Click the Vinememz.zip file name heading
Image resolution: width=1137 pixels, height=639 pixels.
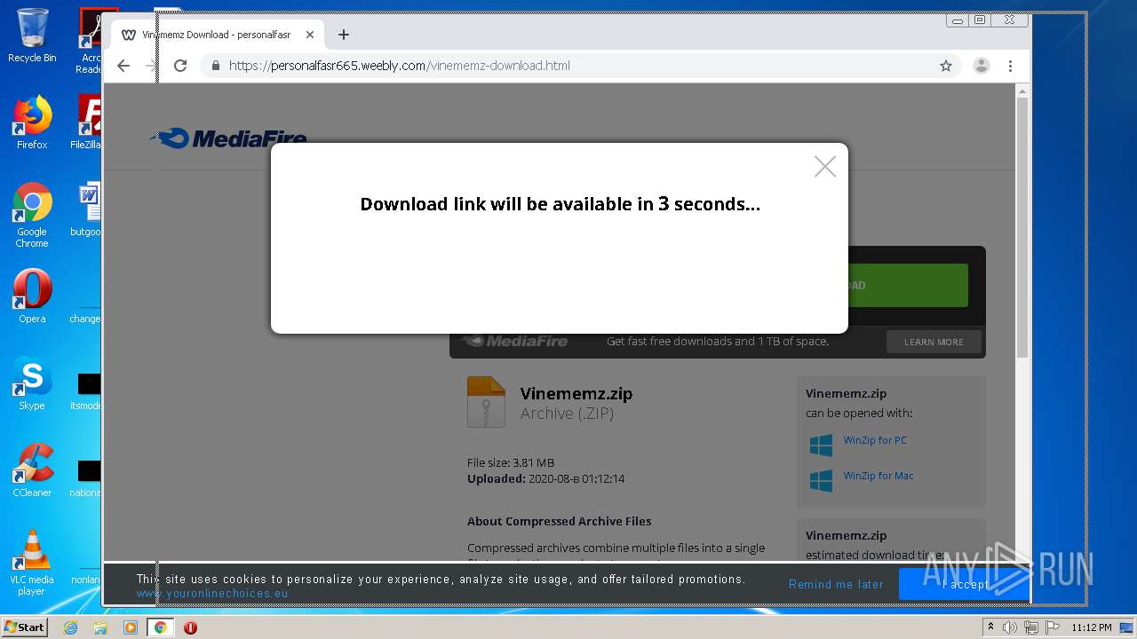pyautogui.click(x=576, y=393)
